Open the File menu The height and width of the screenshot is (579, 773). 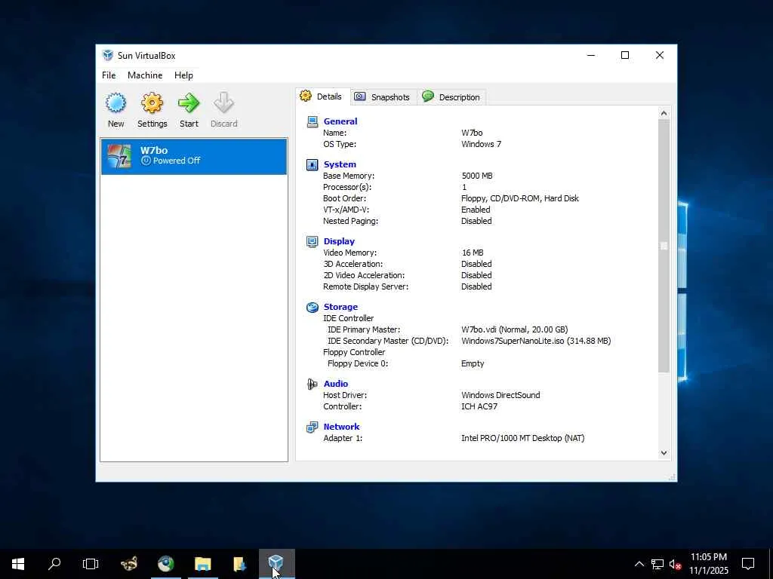109,75
